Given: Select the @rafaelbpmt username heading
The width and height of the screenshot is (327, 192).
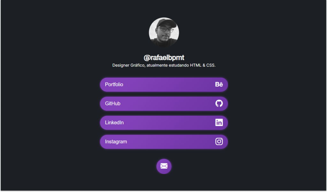Looking at the screenshot, I should pyautogui.click(x=164, y=57).
